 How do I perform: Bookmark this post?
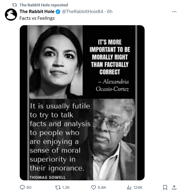point(165,187)
